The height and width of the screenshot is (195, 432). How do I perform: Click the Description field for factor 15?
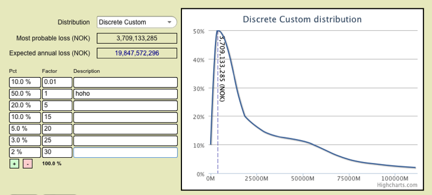point(125,117)
